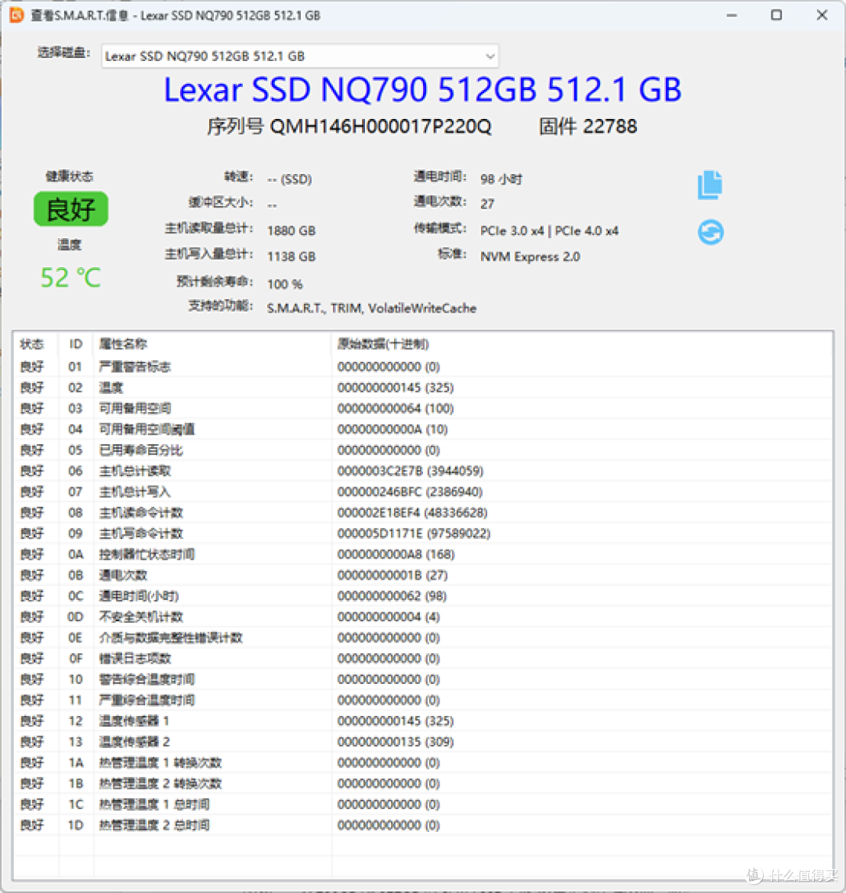Select row 1B 热管理温度 2 转换次数
Screen dimensions: 846x893
coord(422,783)
